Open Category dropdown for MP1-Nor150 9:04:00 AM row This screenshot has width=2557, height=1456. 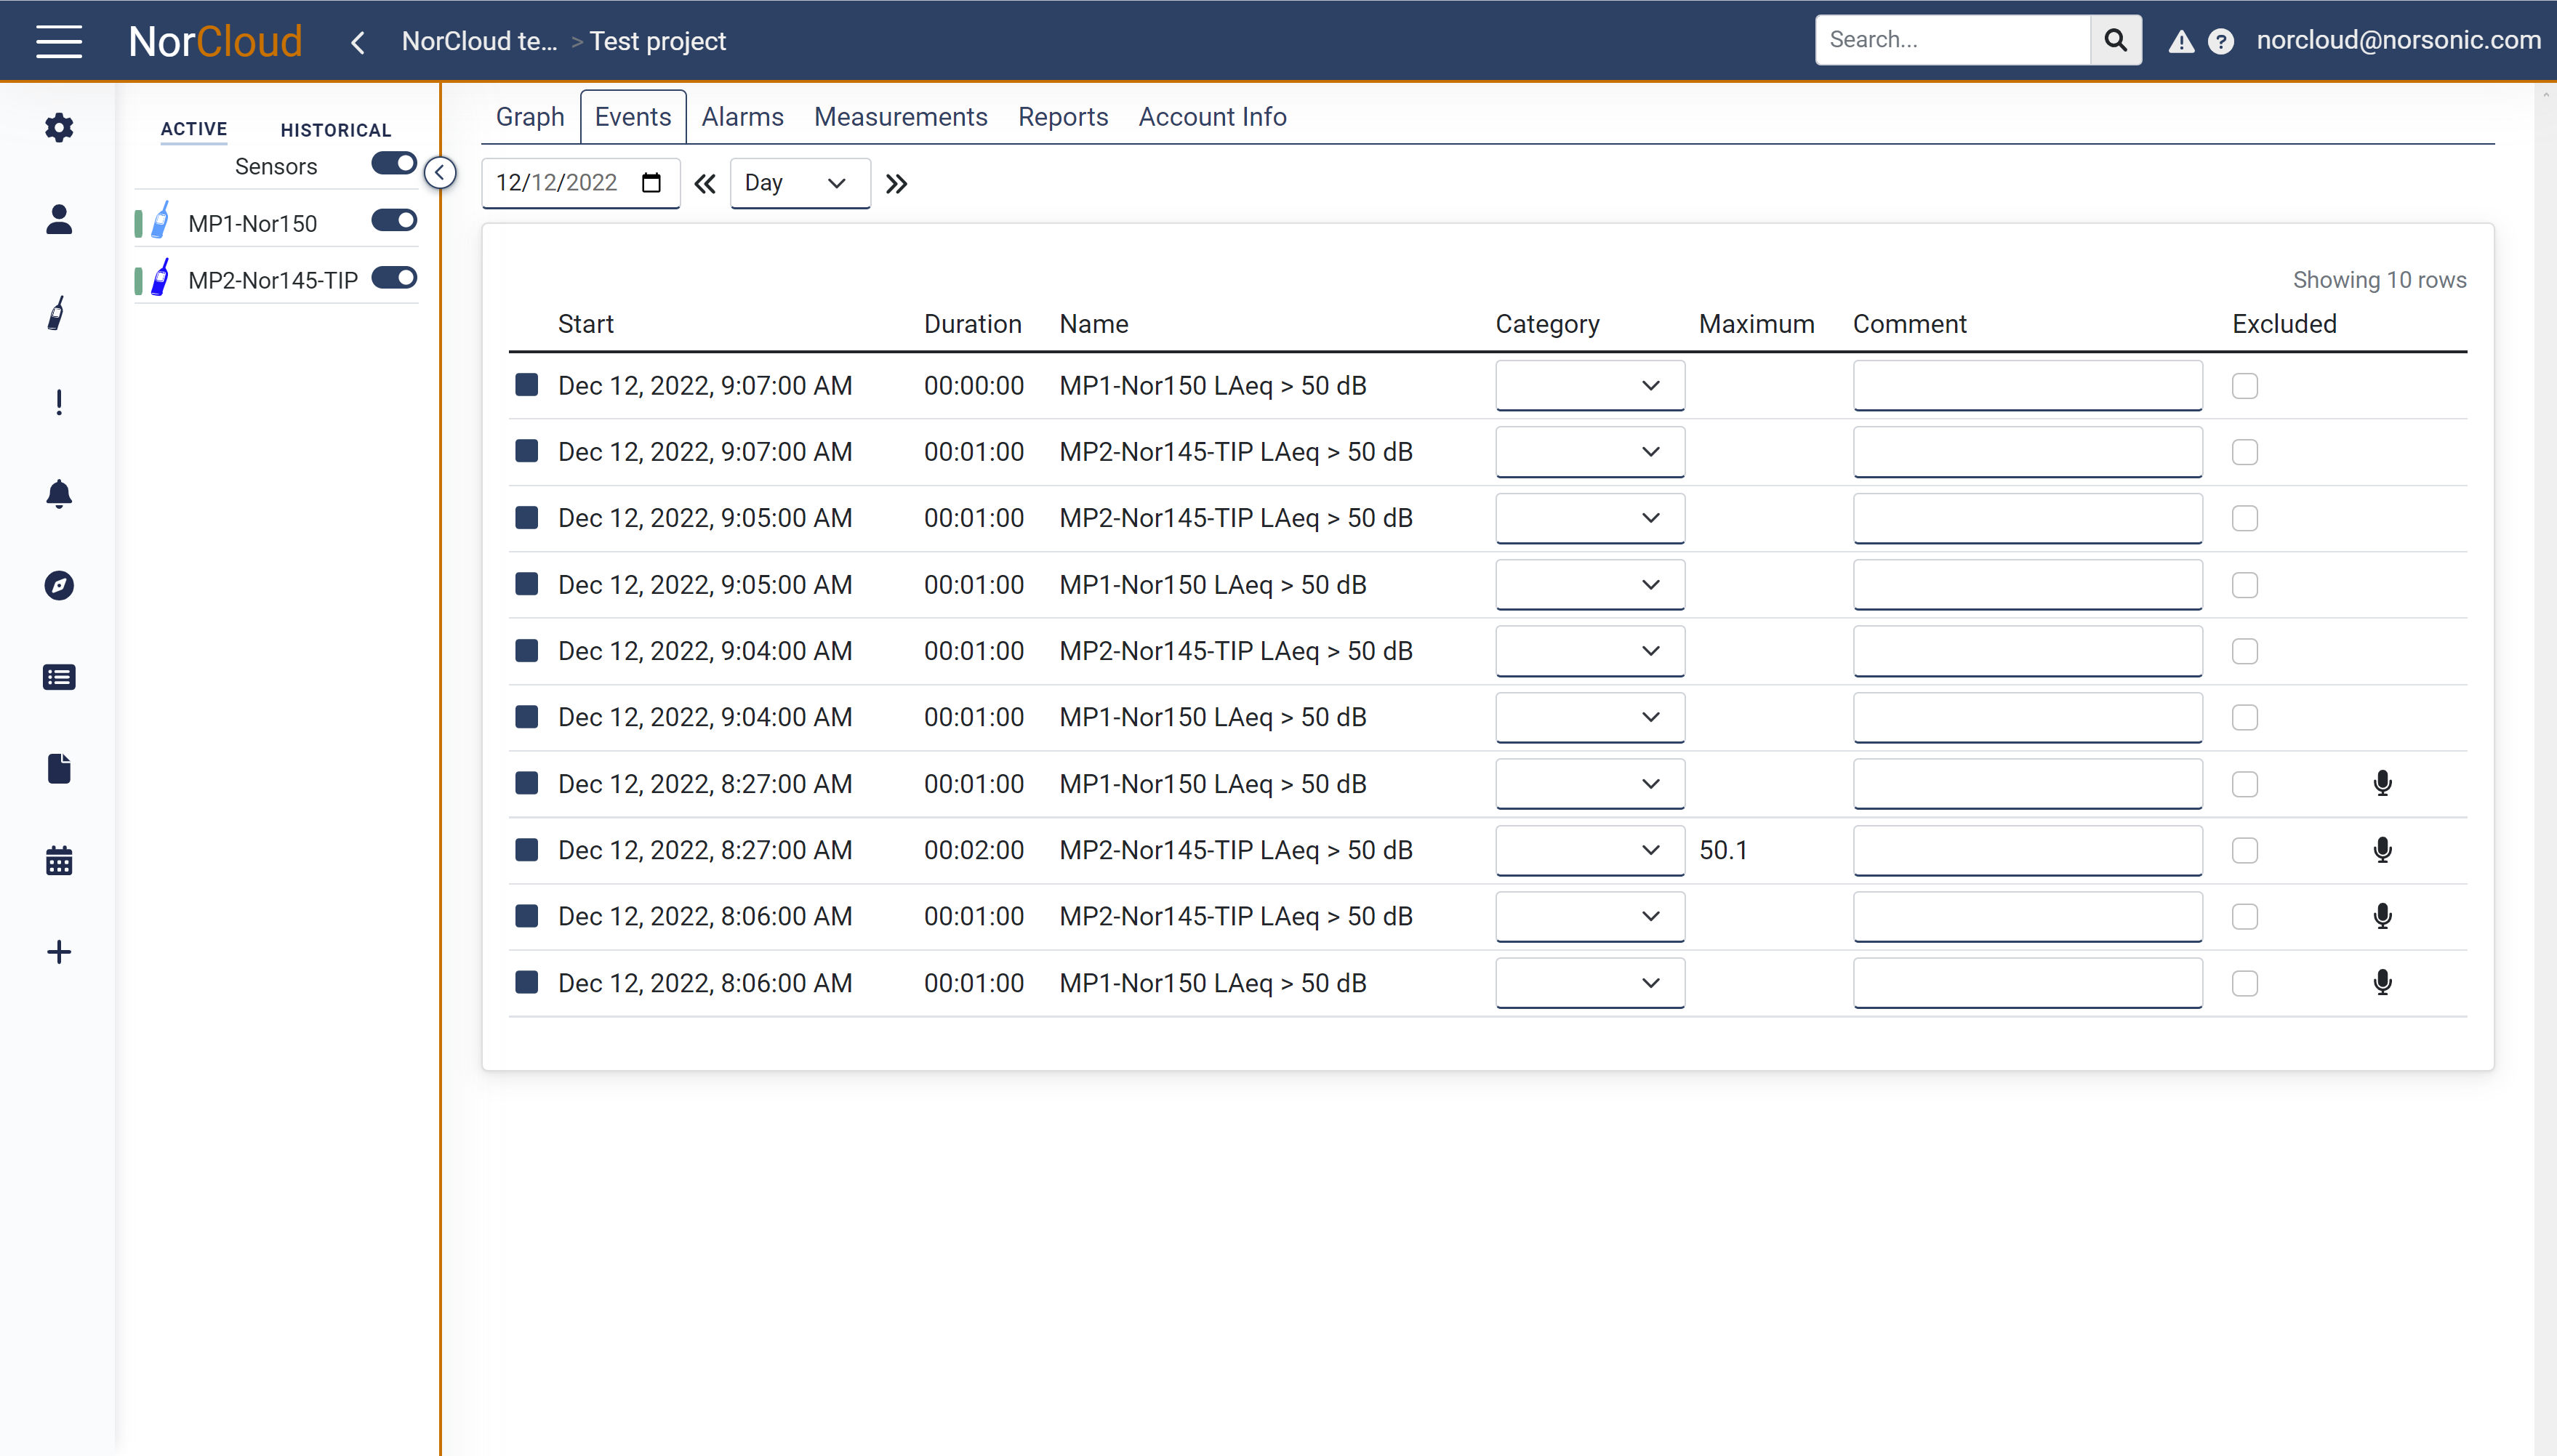pyautogui.click(x=1589, y=717)
